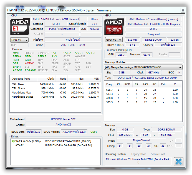
Task: Select the 333.3 MHz timing row
Action: pos(143,102)
